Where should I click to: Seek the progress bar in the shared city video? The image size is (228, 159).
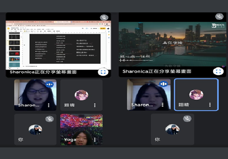point(136,60)
